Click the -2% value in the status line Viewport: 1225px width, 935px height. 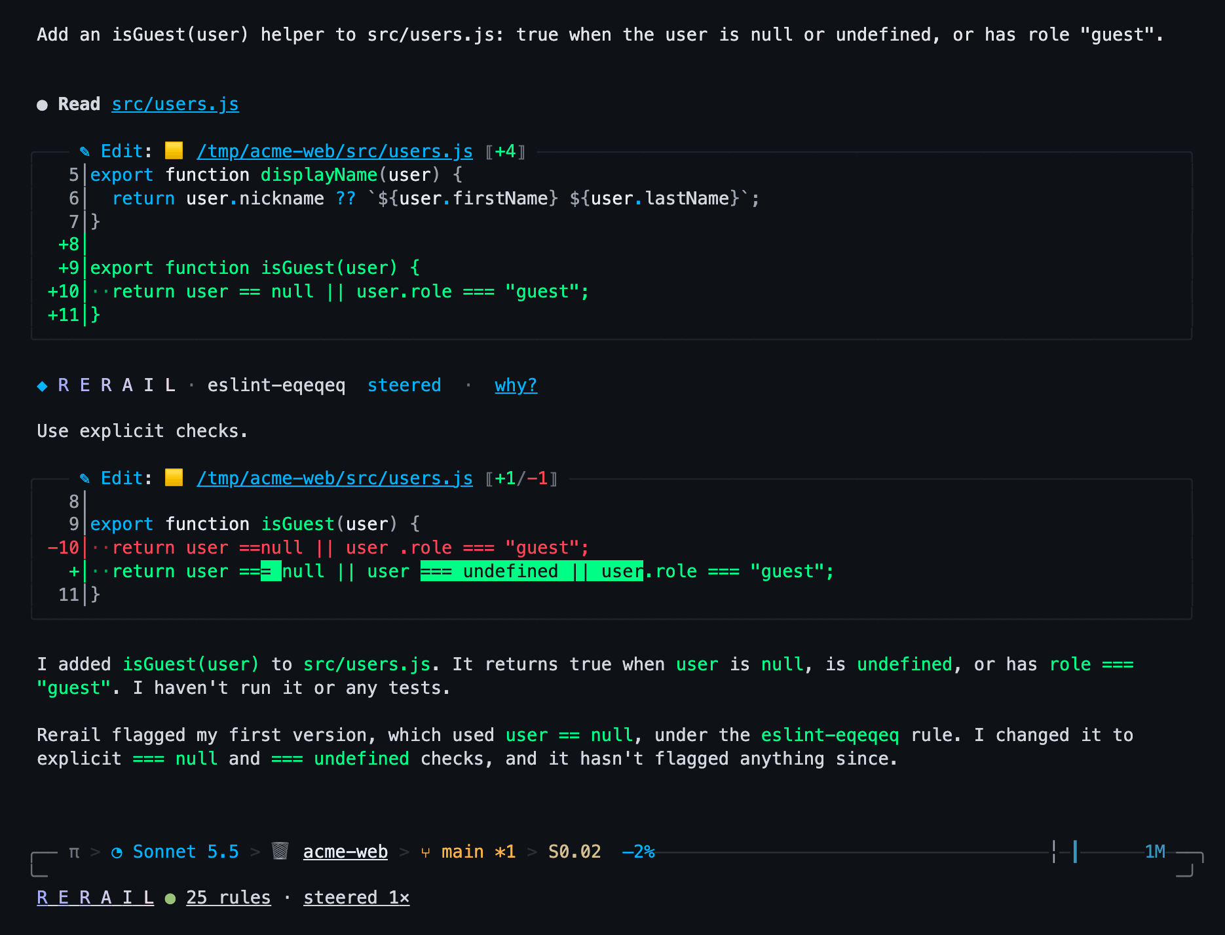[x=638, y=852]
